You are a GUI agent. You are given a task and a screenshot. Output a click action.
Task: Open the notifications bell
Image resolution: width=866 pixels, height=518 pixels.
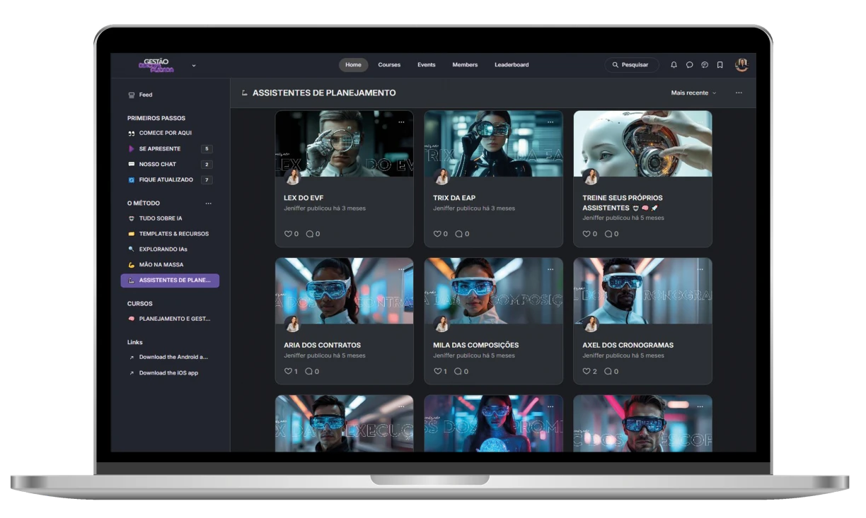click(x=674, y=65)
